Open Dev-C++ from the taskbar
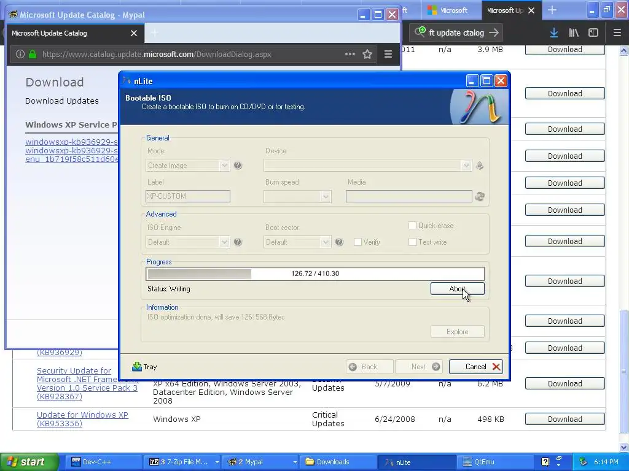Screen dimensions: 629x471 point(103,462)
